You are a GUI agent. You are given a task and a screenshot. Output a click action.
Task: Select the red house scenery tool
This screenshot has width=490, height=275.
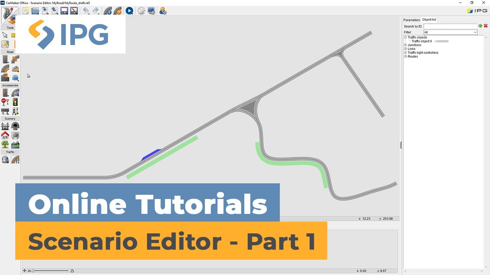point(5,135)
